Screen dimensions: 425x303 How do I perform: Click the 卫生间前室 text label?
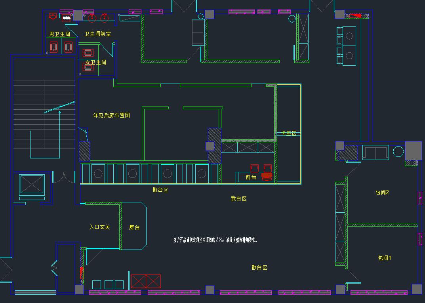[x=97, y=34]
